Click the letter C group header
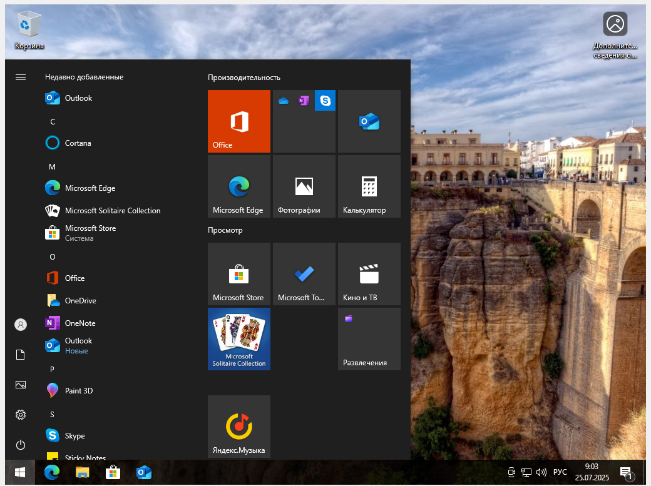651x486 pixels. (x=53, y=121)
